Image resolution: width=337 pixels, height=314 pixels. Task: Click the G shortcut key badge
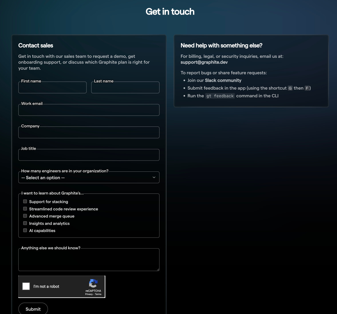290,88
